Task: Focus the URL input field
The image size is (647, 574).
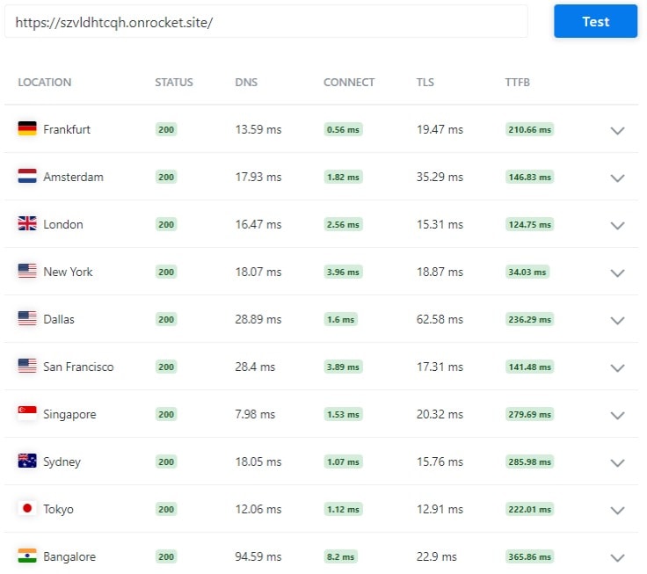Action: (x=266, y=21)
